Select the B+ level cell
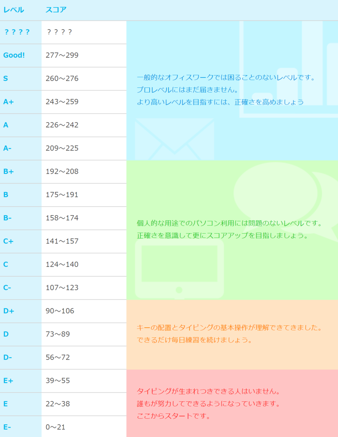Viewport: 338px width, 437px height. (x=21, y=172)
